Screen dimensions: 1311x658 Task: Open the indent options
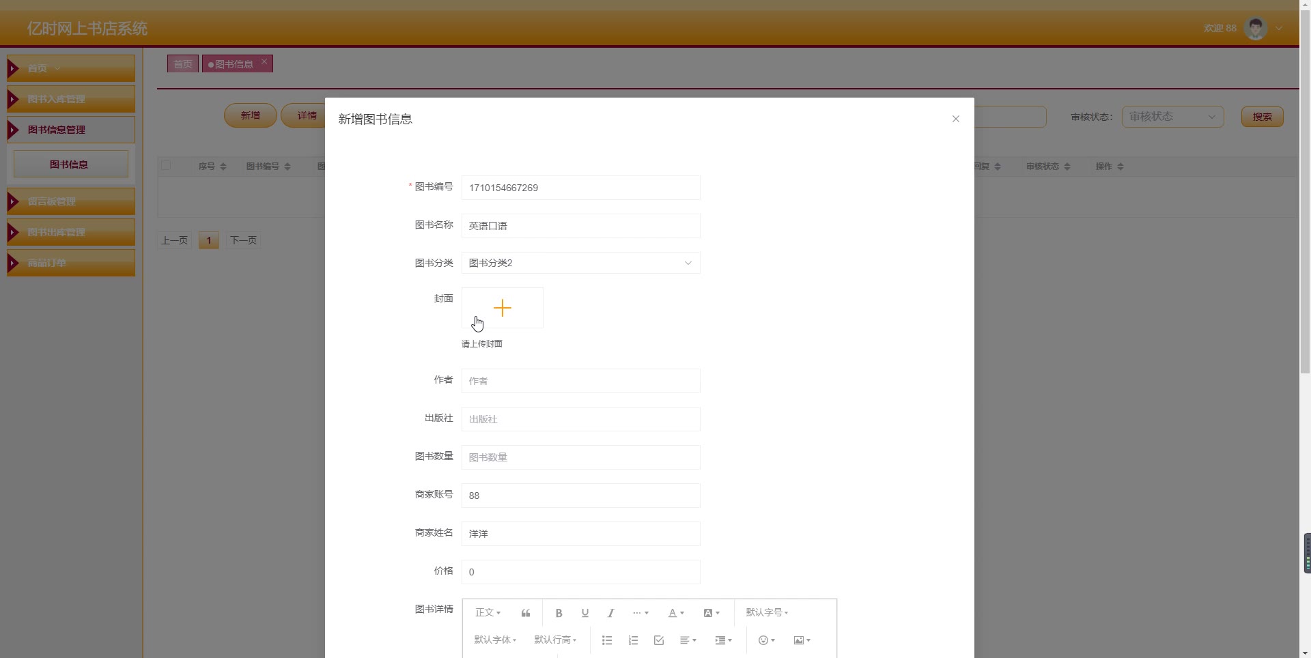pyautogui.click(x=724, y=640)
